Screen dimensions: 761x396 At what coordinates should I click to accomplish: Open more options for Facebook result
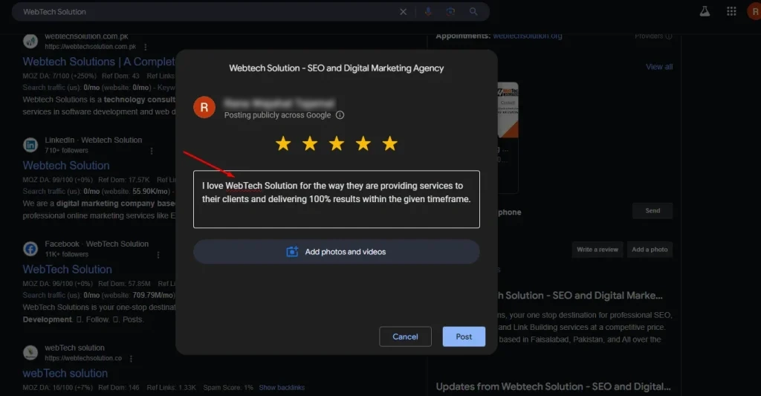coord(158,255)
